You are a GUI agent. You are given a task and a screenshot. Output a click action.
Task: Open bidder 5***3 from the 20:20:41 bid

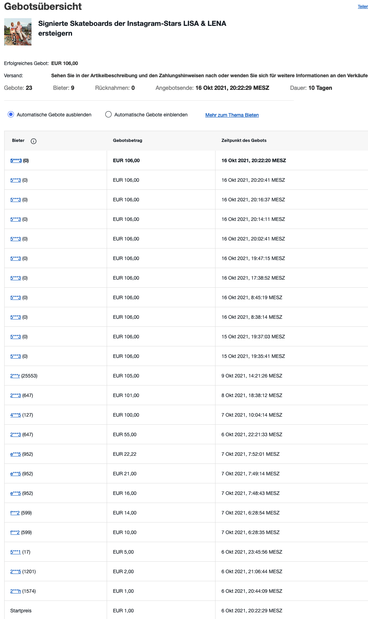point(16,180)
